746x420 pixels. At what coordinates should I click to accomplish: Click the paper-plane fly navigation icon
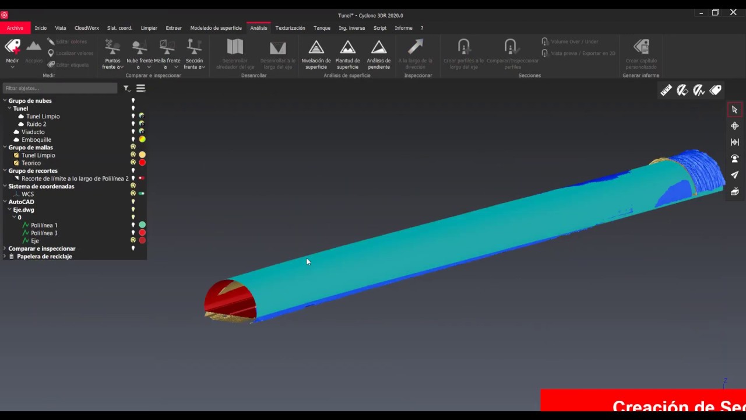click(x=734, y=175)
